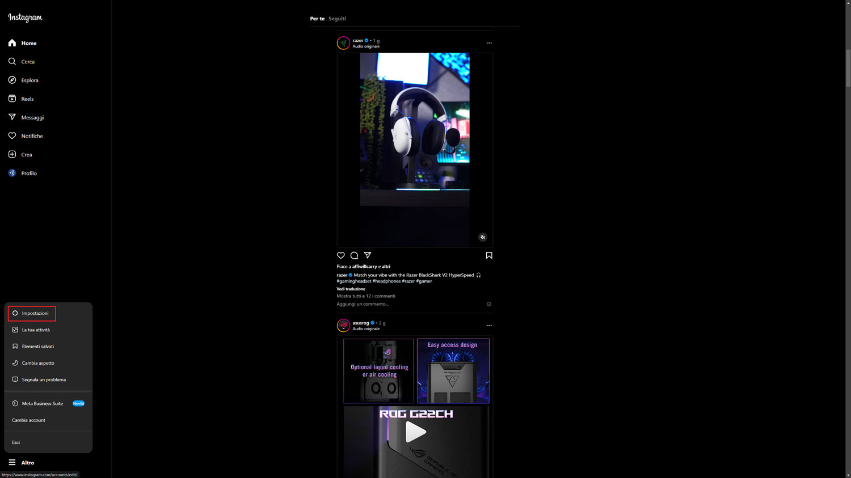Click the page vertical scrollbar thumb

[848, 68]
